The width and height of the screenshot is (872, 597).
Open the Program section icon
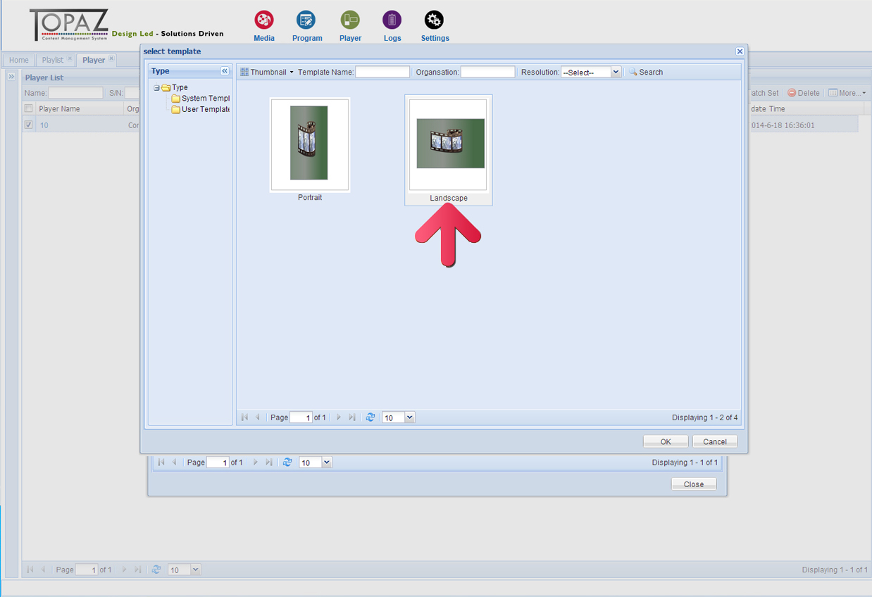click(306, 20)
